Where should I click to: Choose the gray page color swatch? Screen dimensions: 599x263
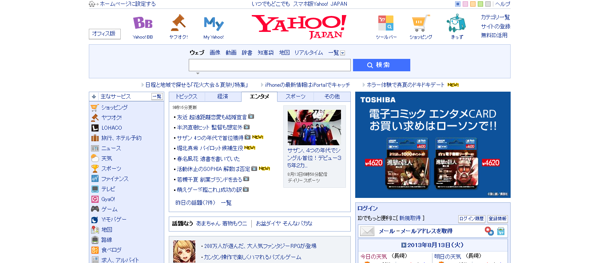pyautogui.click(x=488, y=4)
